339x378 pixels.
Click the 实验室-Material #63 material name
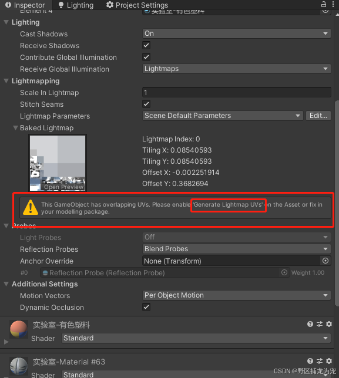(x=69, y=362)
